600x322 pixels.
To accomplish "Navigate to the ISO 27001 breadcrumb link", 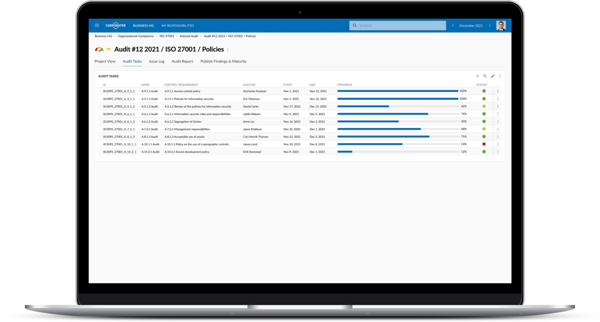I will click(x=166, y=36).
